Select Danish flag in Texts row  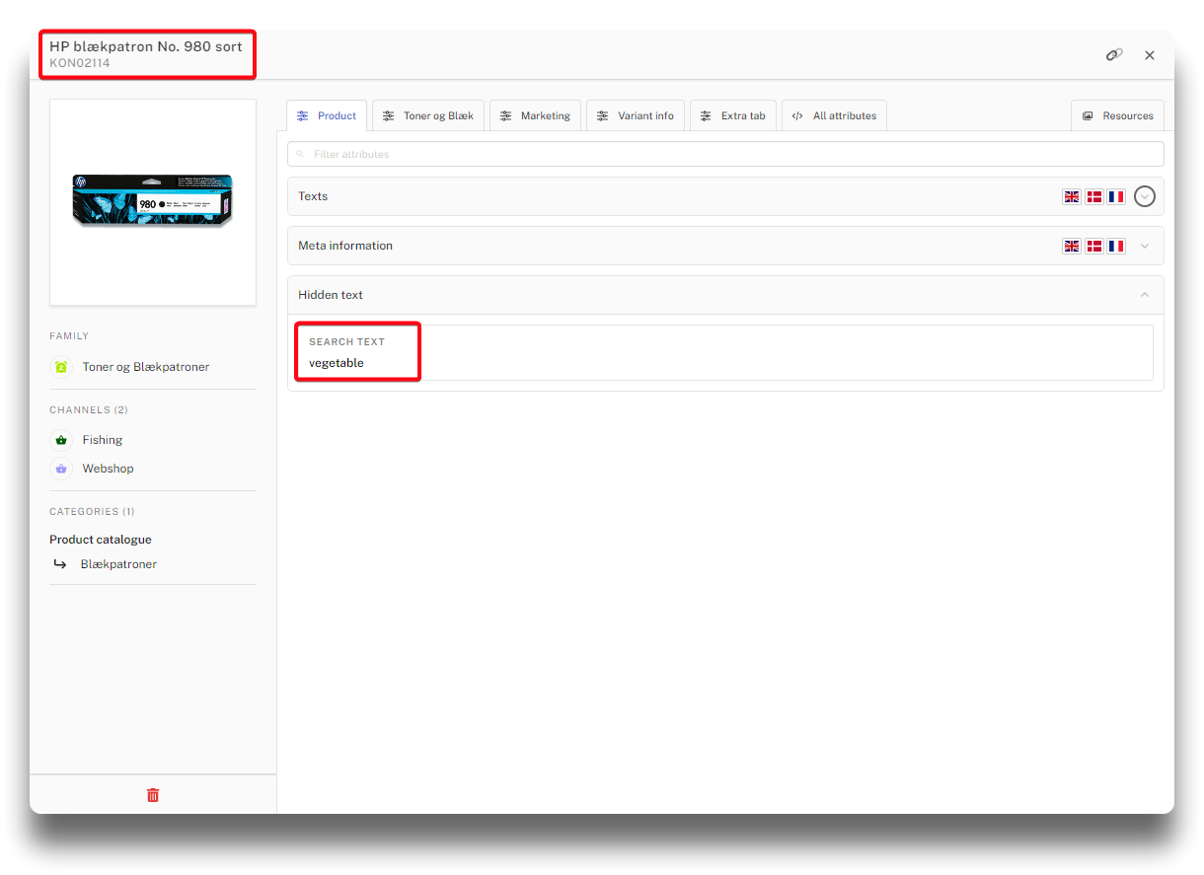click(x=1093, y=196)
